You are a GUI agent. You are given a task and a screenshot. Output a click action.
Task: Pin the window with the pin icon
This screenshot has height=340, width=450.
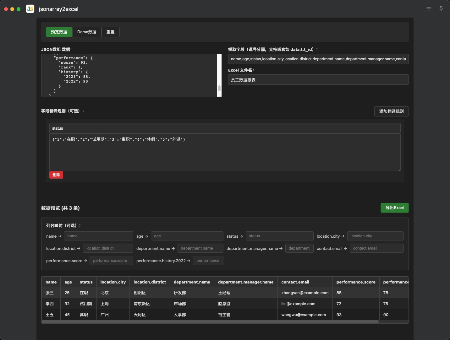[x=441, y=9]
